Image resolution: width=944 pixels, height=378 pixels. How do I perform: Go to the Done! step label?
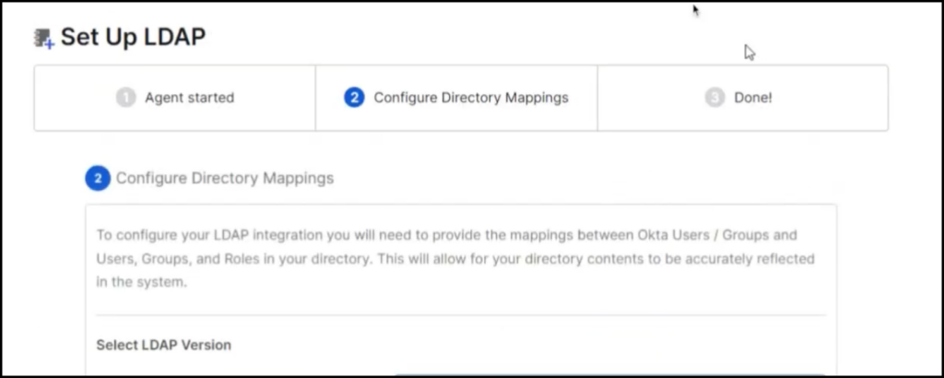coord(752,98)
